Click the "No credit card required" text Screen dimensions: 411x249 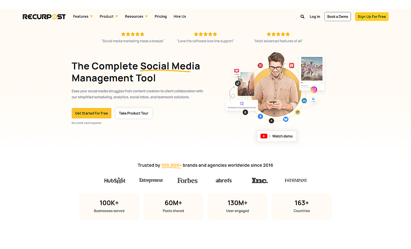coord(86,123)
